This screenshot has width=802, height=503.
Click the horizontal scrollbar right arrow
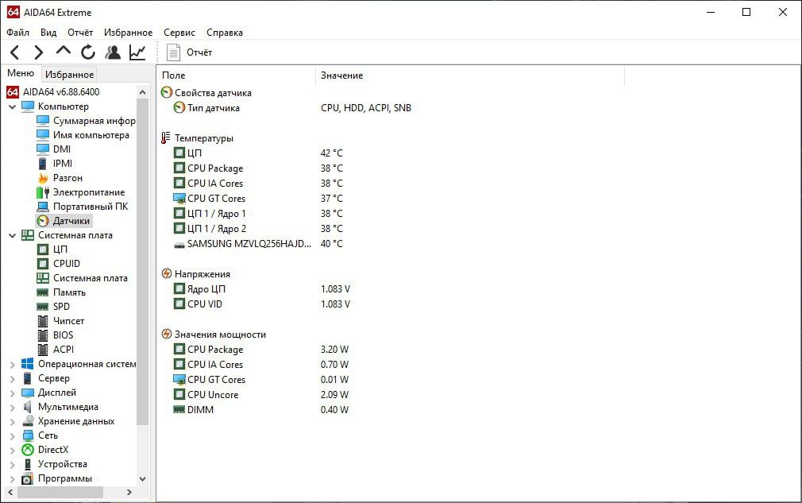coord(129,492)
